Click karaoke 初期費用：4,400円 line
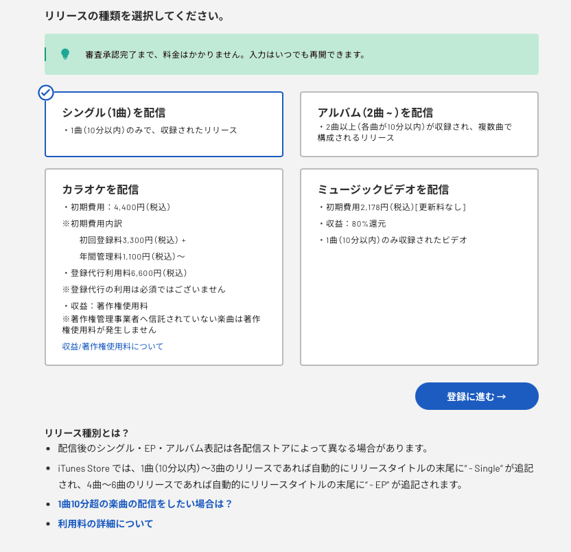Screen dimensions: 571x552 117,207
